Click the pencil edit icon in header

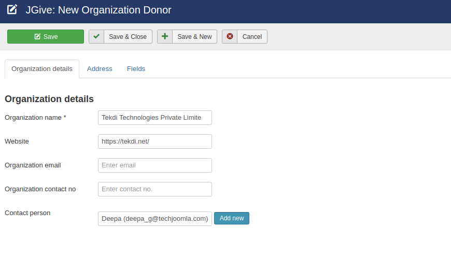pyautogui.click(x=12, y=9)
